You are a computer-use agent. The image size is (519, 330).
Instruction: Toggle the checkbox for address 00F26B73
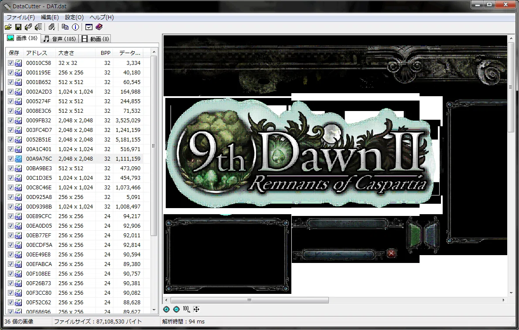tap(10, 283)
